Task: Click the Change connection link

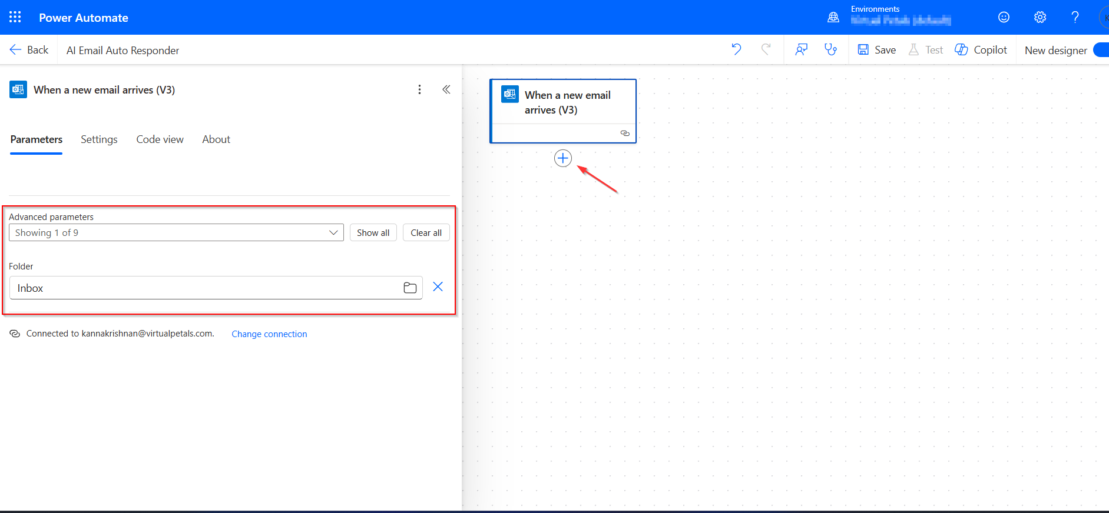Action: coord(269,334)
